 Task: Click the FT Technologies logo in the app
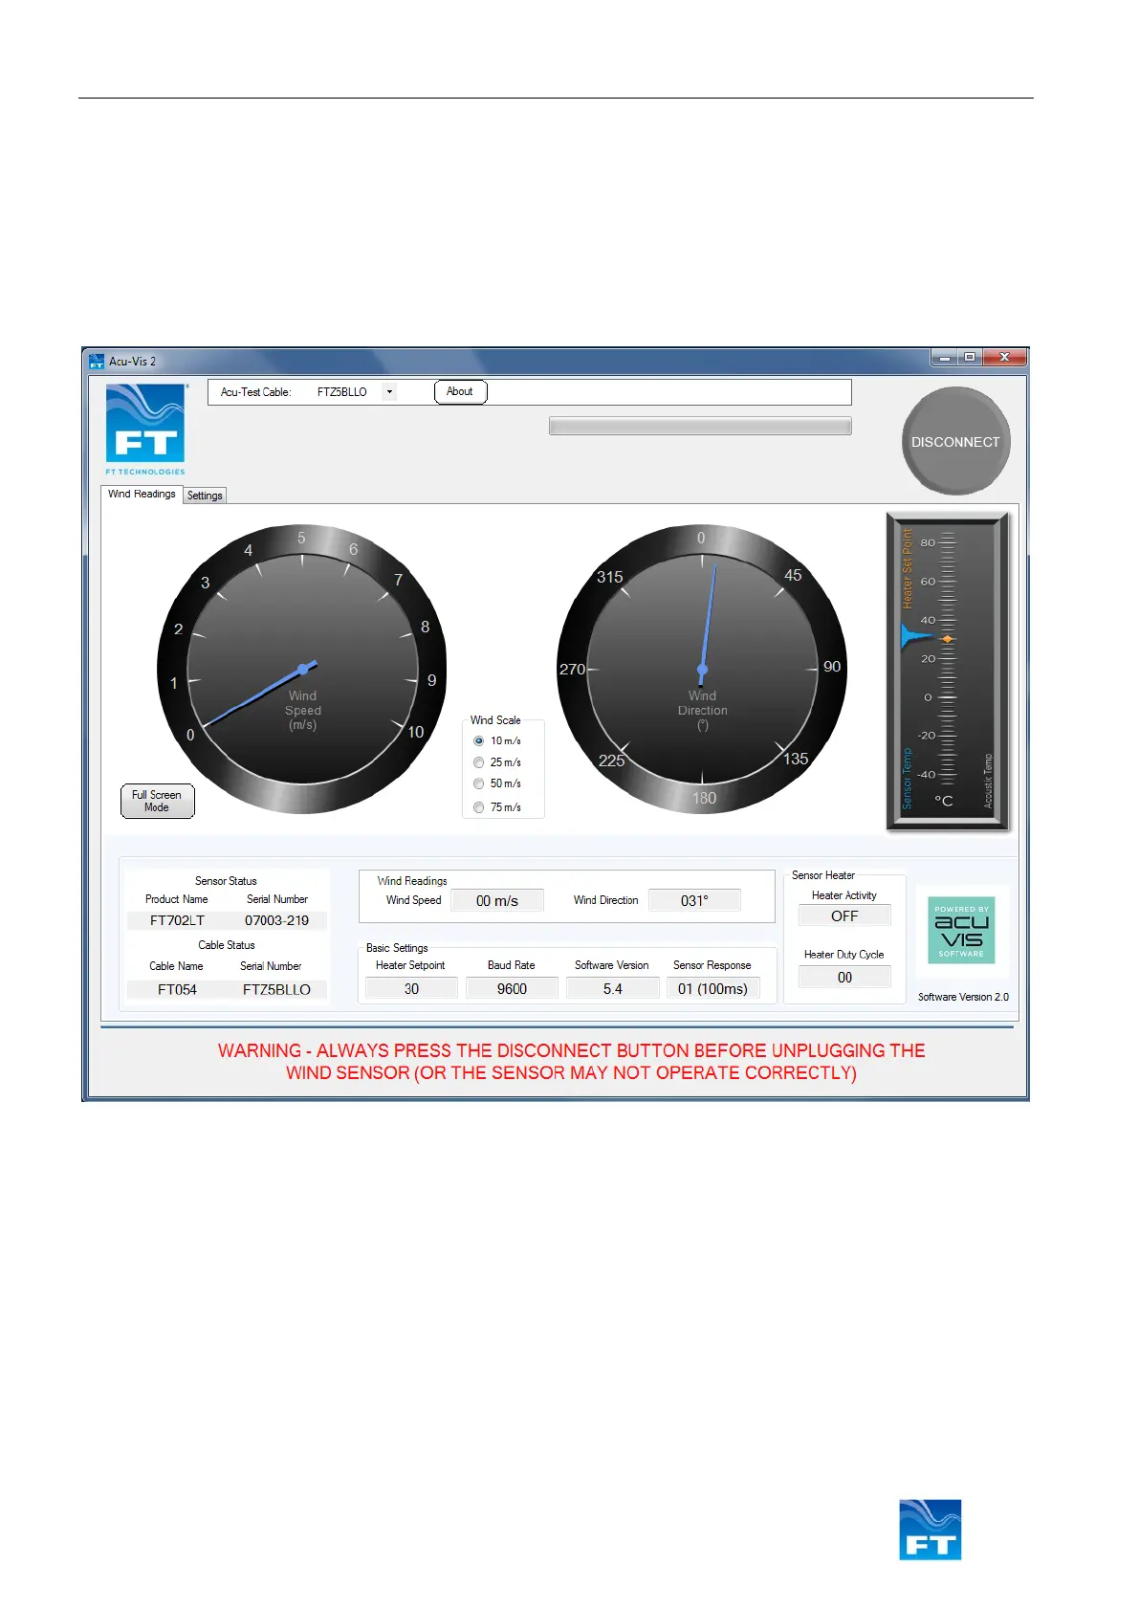(x=145, y=429)
